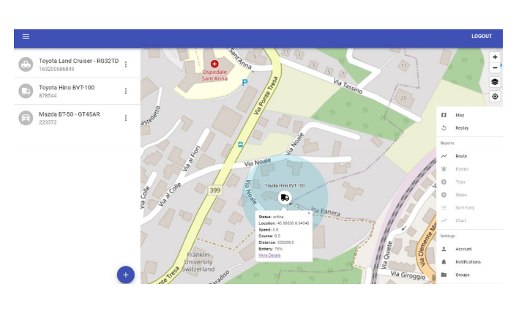Open the map layers switcher

[495, 82]
